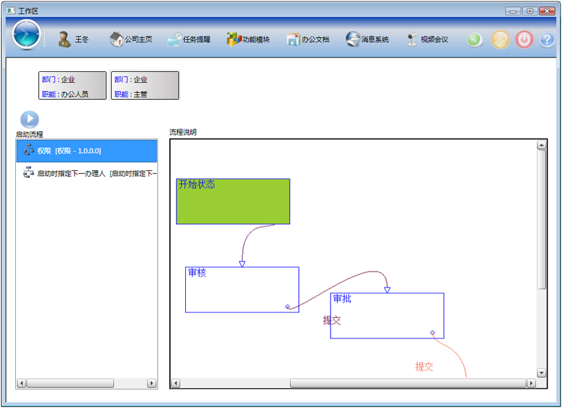Image resolution: width=562 pixels, height=408 pixels.
Task: Click the diagram horizontal scrollbar thumb
Action: pos(408,384)
